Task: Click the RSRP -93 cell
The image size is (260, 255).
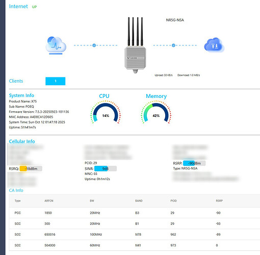Action: pyautogui.click(x=218, y=224)
